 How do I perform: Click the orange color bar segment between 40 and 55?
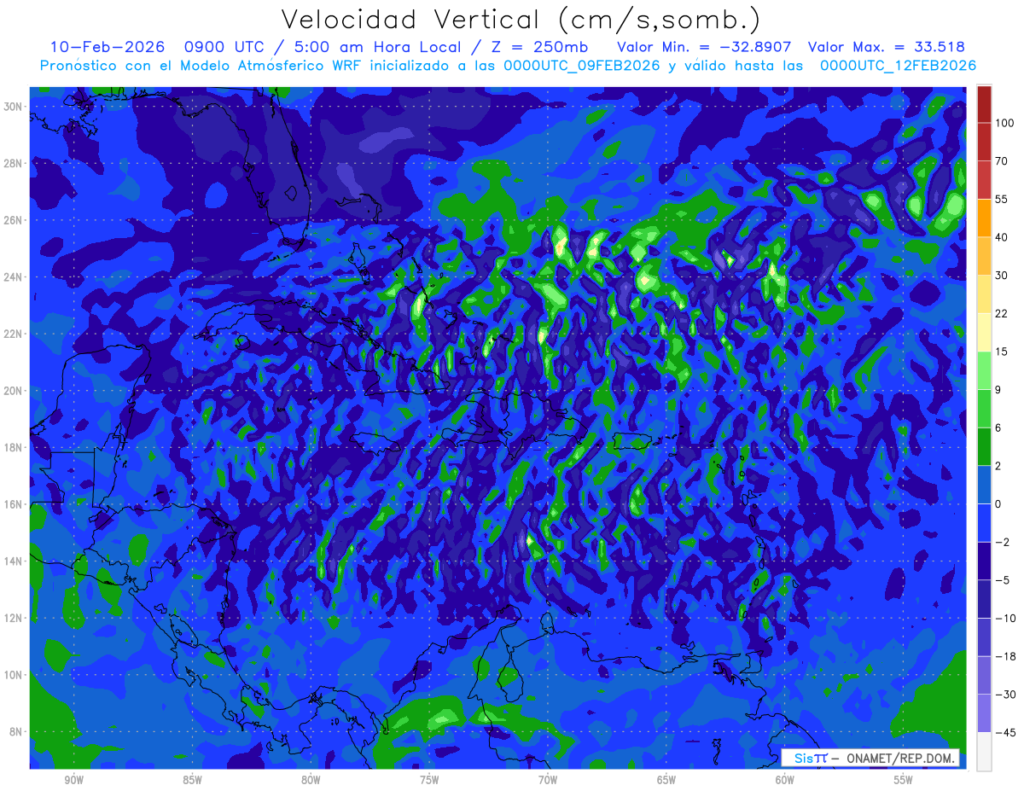point(984,218)
